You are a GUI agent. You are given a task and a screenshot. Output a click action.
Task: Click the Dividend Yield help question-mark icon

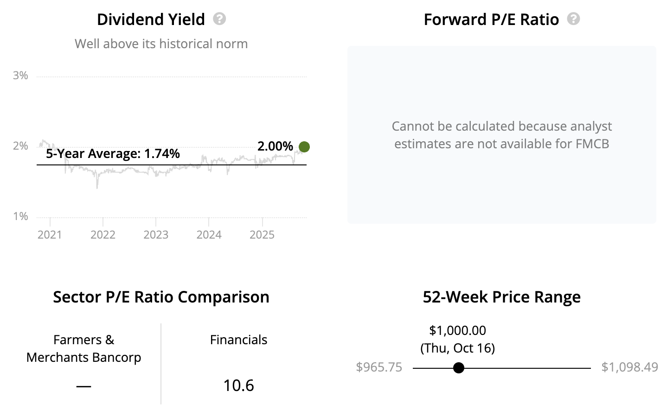pos(219,19)
